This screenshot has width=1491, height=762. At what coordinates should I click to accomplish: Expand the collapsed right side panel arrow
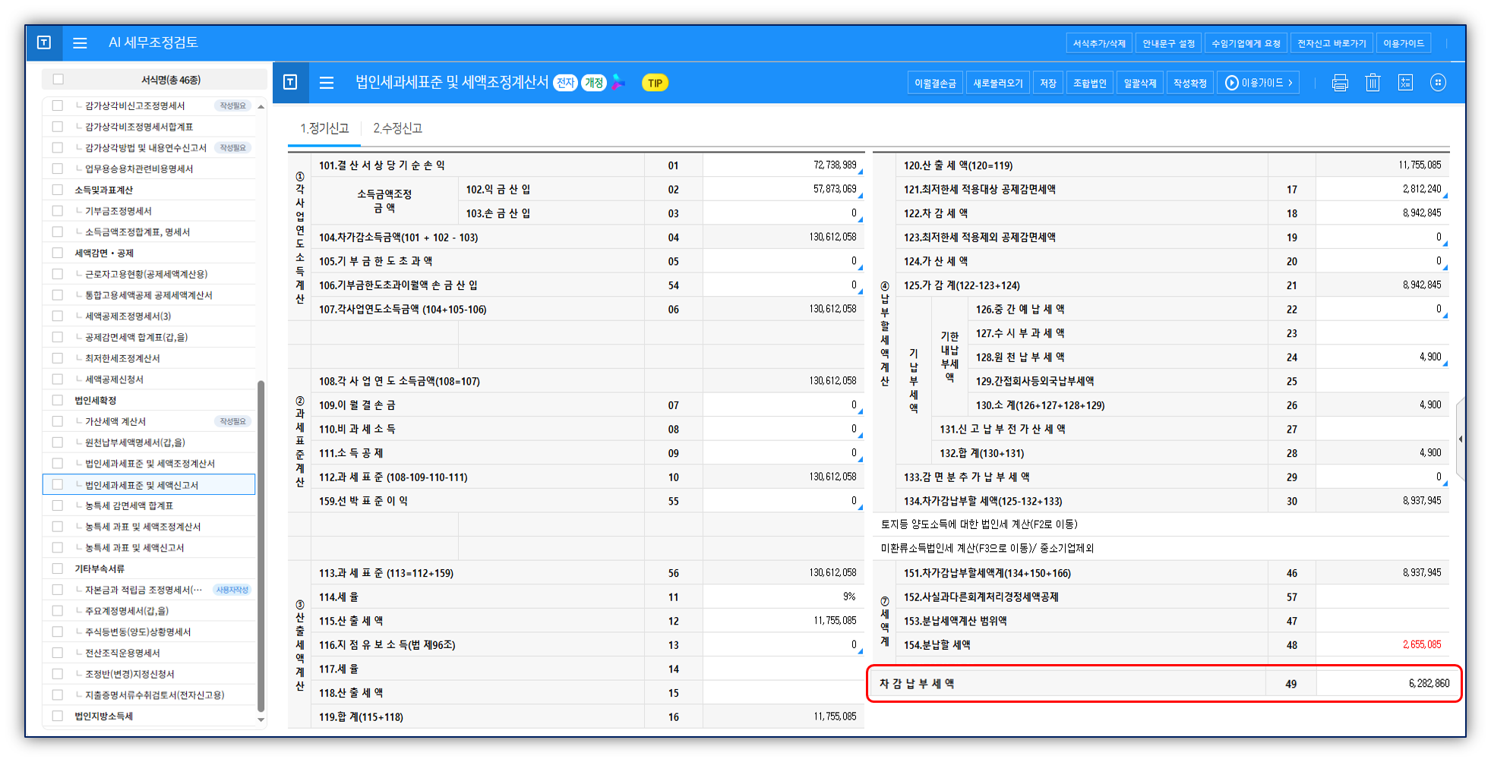click(x=1460, y=439)
